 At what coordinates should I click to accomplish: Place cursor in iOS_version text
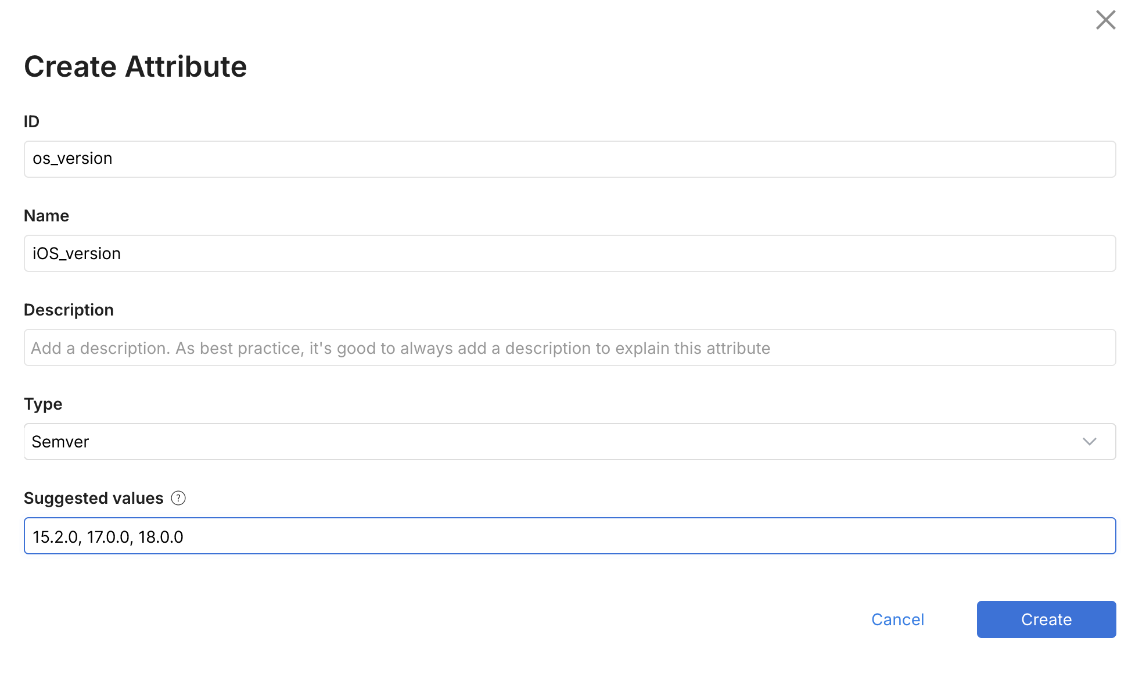(x=77, y=253)
